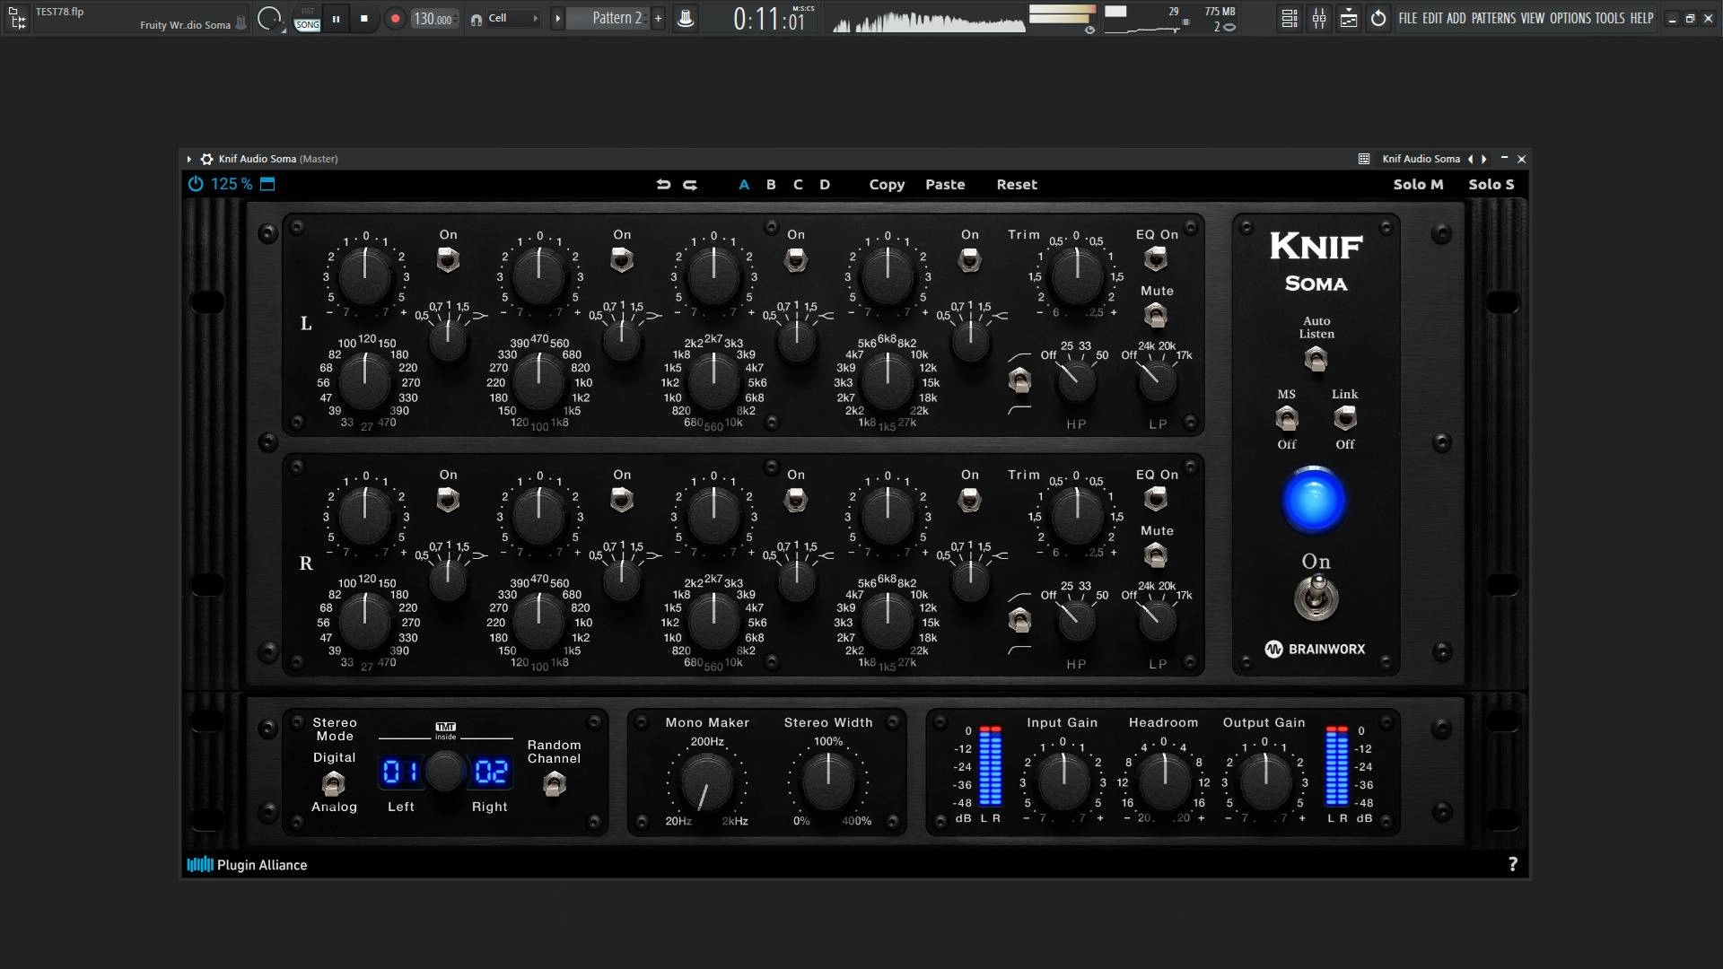Viewport: 1723px width, 969px height.
Task: Toggle L channel Mute switch
Action: (1156, 315)
